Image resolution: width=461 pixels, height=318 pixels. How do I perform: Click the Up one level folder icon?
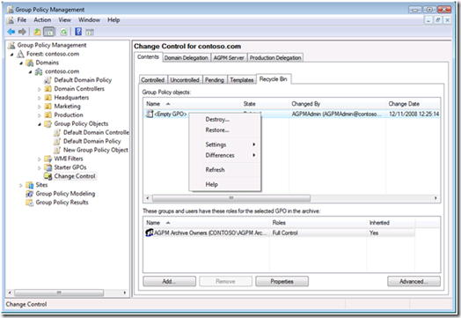(37, 32)
